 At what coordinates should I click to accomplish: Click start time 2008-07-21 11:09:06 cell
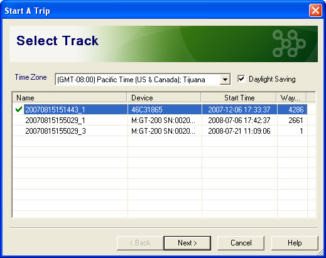pos(239,131)
